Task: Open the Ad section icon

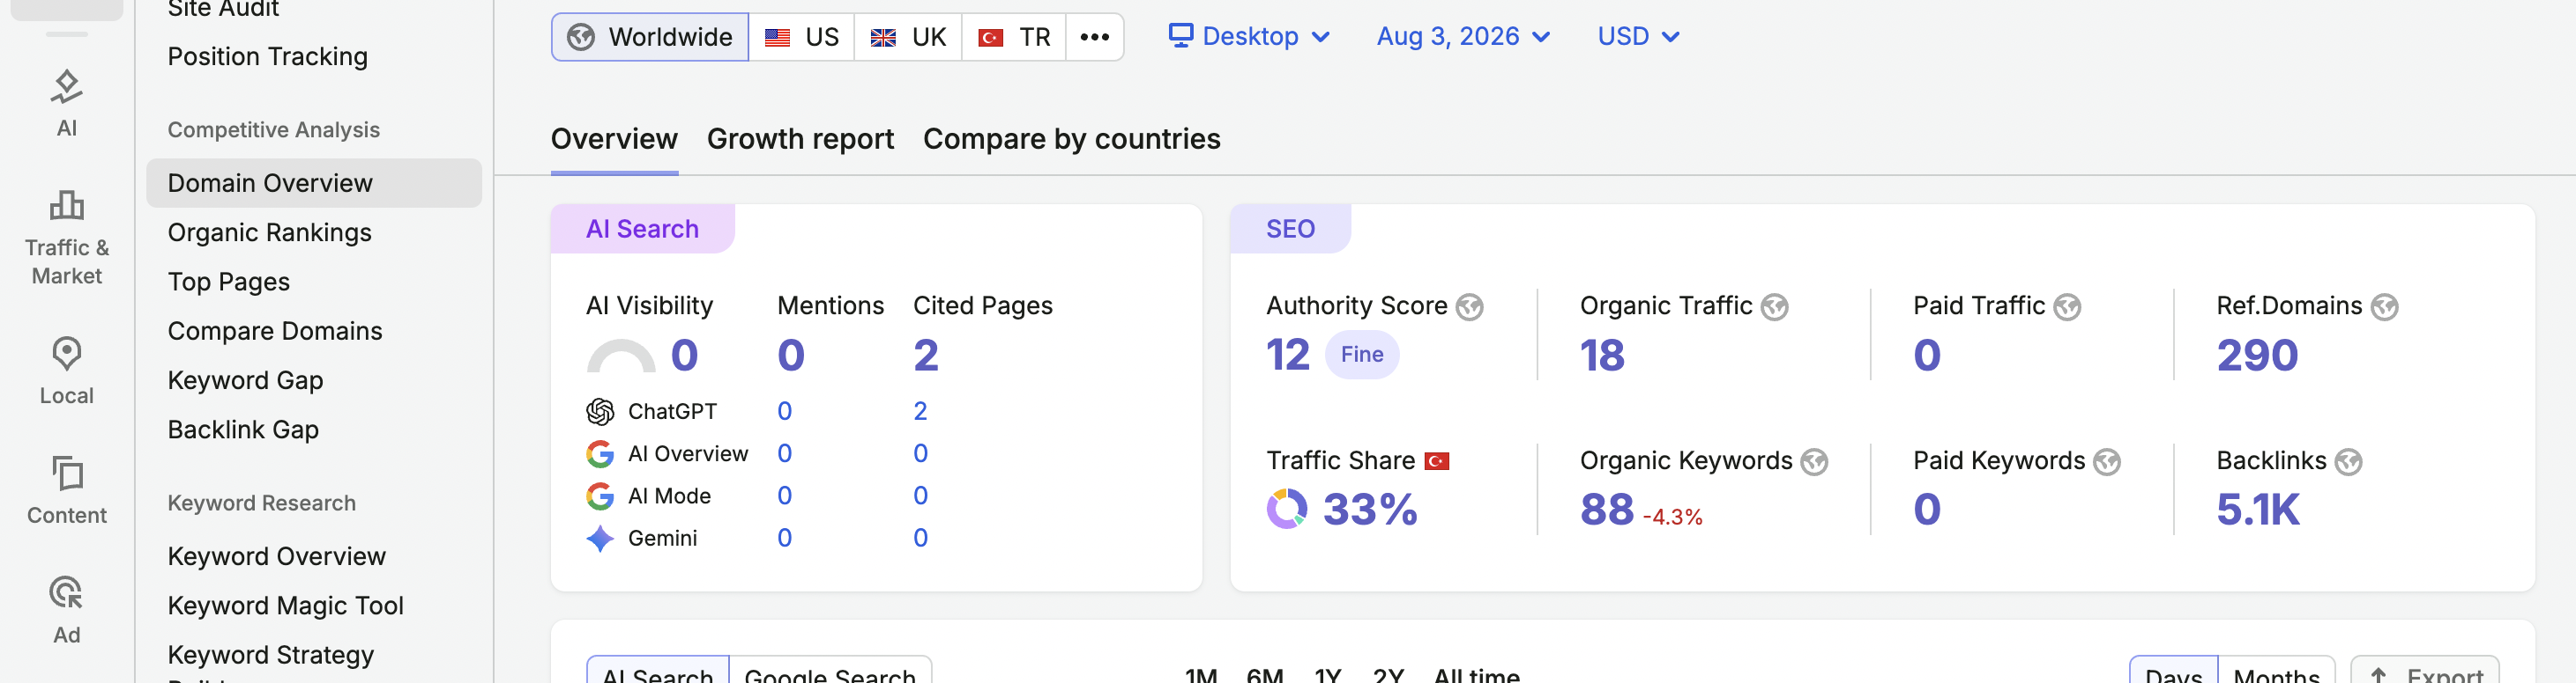Action: click(66, 610)
